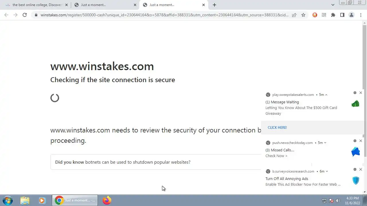The width and height of the screenshot is (367, 206).
Task: Expand the surveyvoicesresearch notification chevron
Action: coord(327,171)
